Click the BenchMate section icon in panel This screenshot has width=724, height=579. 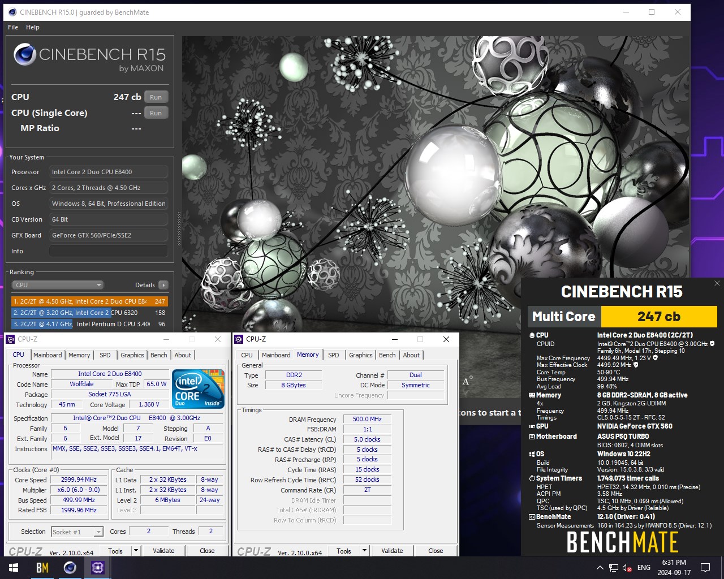[532, 517]
